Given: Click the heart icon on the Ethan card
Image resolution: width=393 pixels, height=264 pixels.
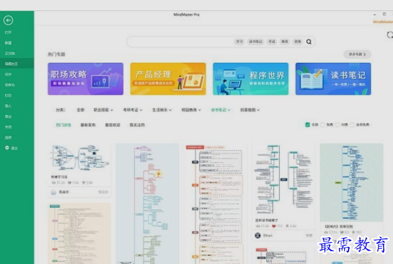Looking at the screenshot, I should (x=274, y=226).
